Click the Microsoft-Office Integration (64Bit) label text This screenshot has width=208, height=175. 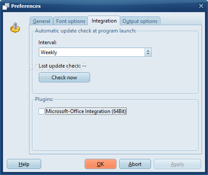point(86,111)
